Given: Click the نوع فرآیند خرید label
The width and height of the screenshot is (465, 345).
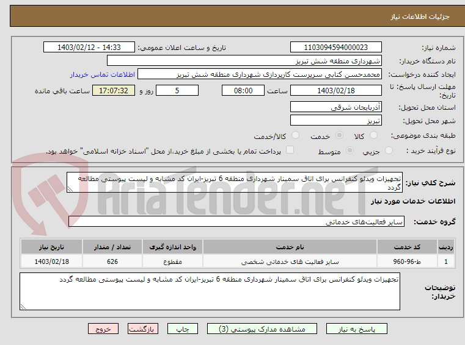Looking at the screenshot, I should [431, 151].
